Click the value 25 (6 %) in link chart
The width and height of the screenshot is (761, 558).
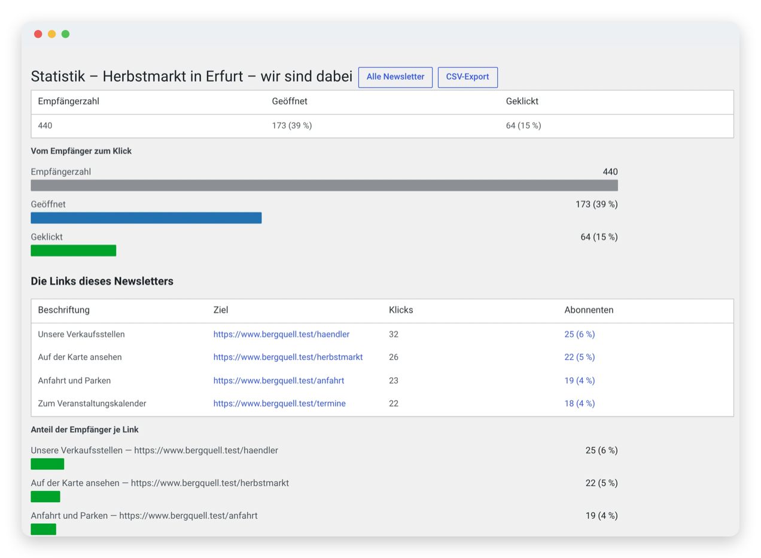(602, 450)
